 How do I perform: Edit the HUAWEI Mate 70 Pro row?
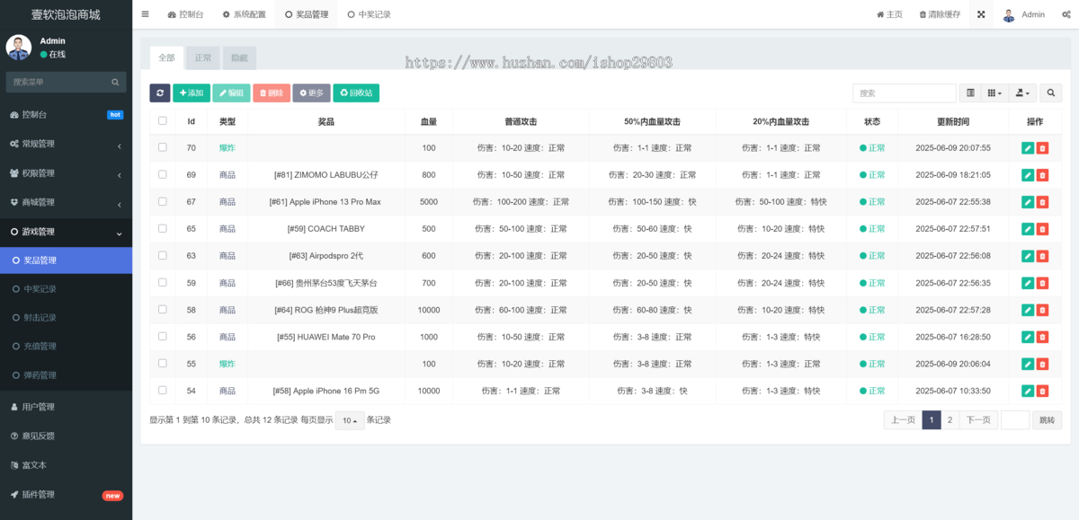1028,337
